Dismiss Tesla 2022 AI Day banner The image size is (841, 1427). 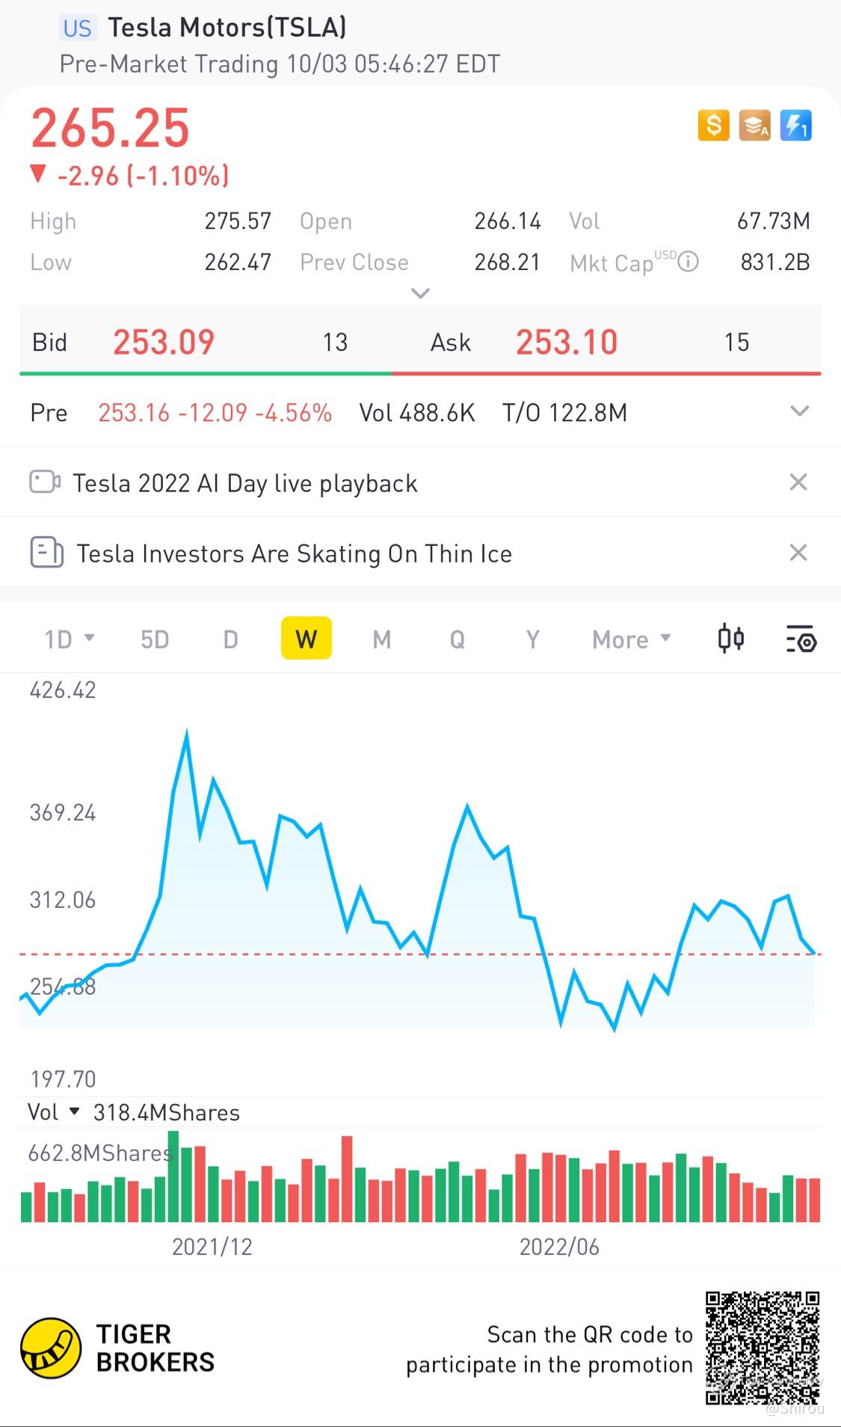[x=798, y=482]
